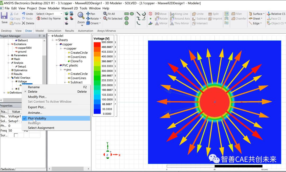Switch to the Simulation tab
This screenshot has height=172, width=286.
(x=54, y=30)
